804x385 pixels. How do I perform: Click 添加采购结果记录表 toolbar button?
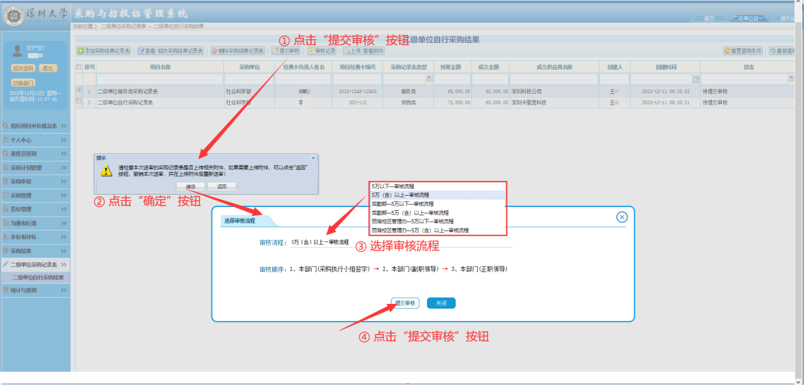[104, 51]
